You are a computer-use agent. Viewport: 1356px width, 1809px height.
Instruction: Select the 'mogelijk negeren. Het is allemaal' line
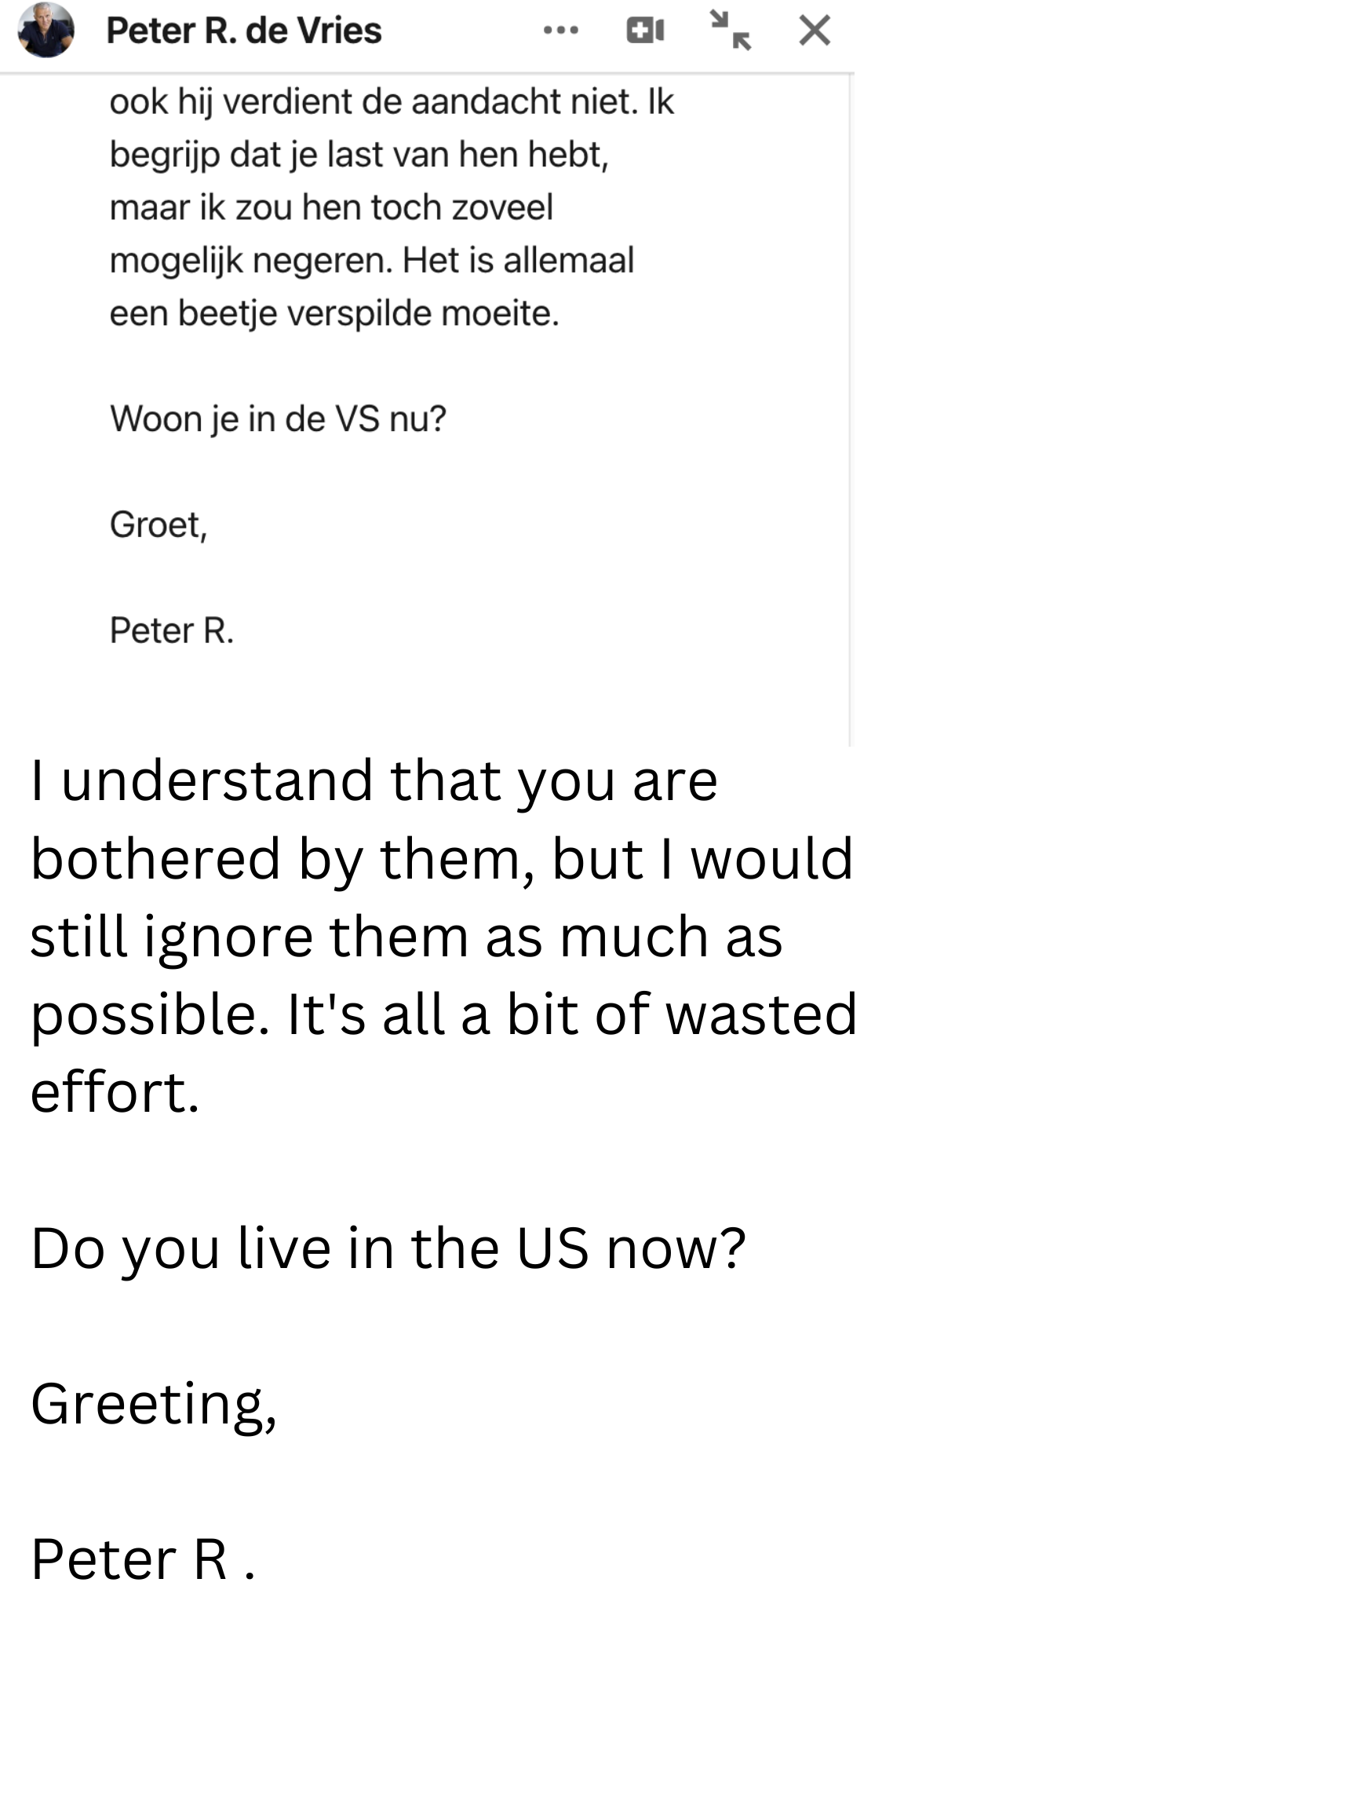[x=371, y=261]
